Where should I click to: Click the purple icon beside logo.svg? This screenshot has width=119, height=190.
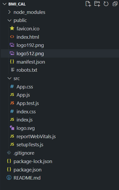tap(12, 128)
